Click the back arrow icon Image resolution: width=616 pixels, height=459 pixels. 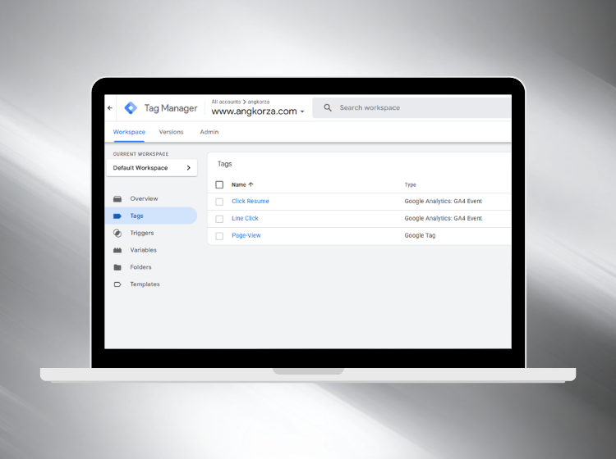tap(110, 107)
